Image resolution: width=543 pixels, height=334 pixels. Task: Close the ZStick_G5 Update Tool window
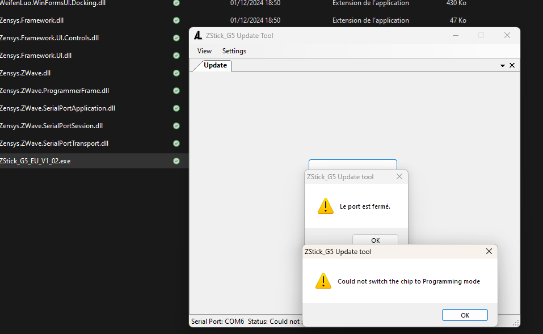coord(507,35)
